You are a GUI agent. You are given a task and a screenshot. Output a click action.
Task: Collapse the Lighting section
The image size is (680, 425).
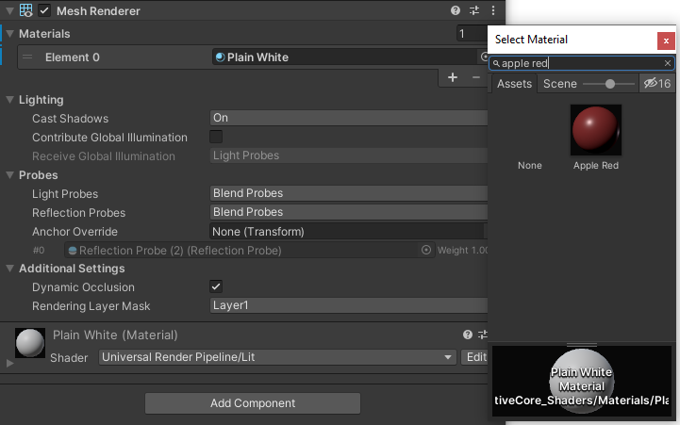(10, 100)
